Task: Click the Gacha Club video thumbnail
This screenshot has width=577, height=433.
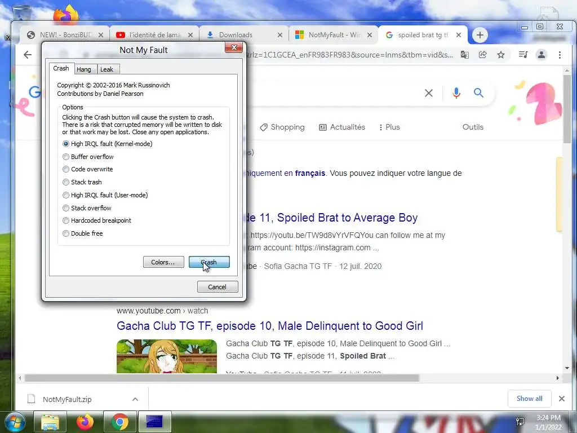Action: (167, 356)
